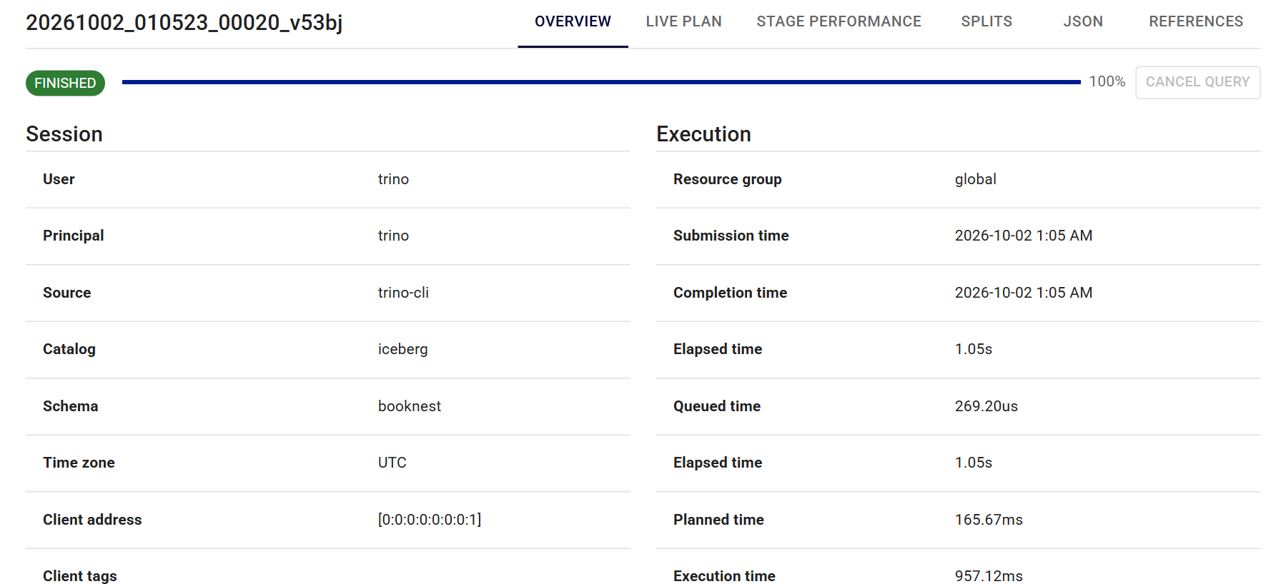Click the "Resource group" row label
This screenshot has height=584, width=1276.
(727, 179)
